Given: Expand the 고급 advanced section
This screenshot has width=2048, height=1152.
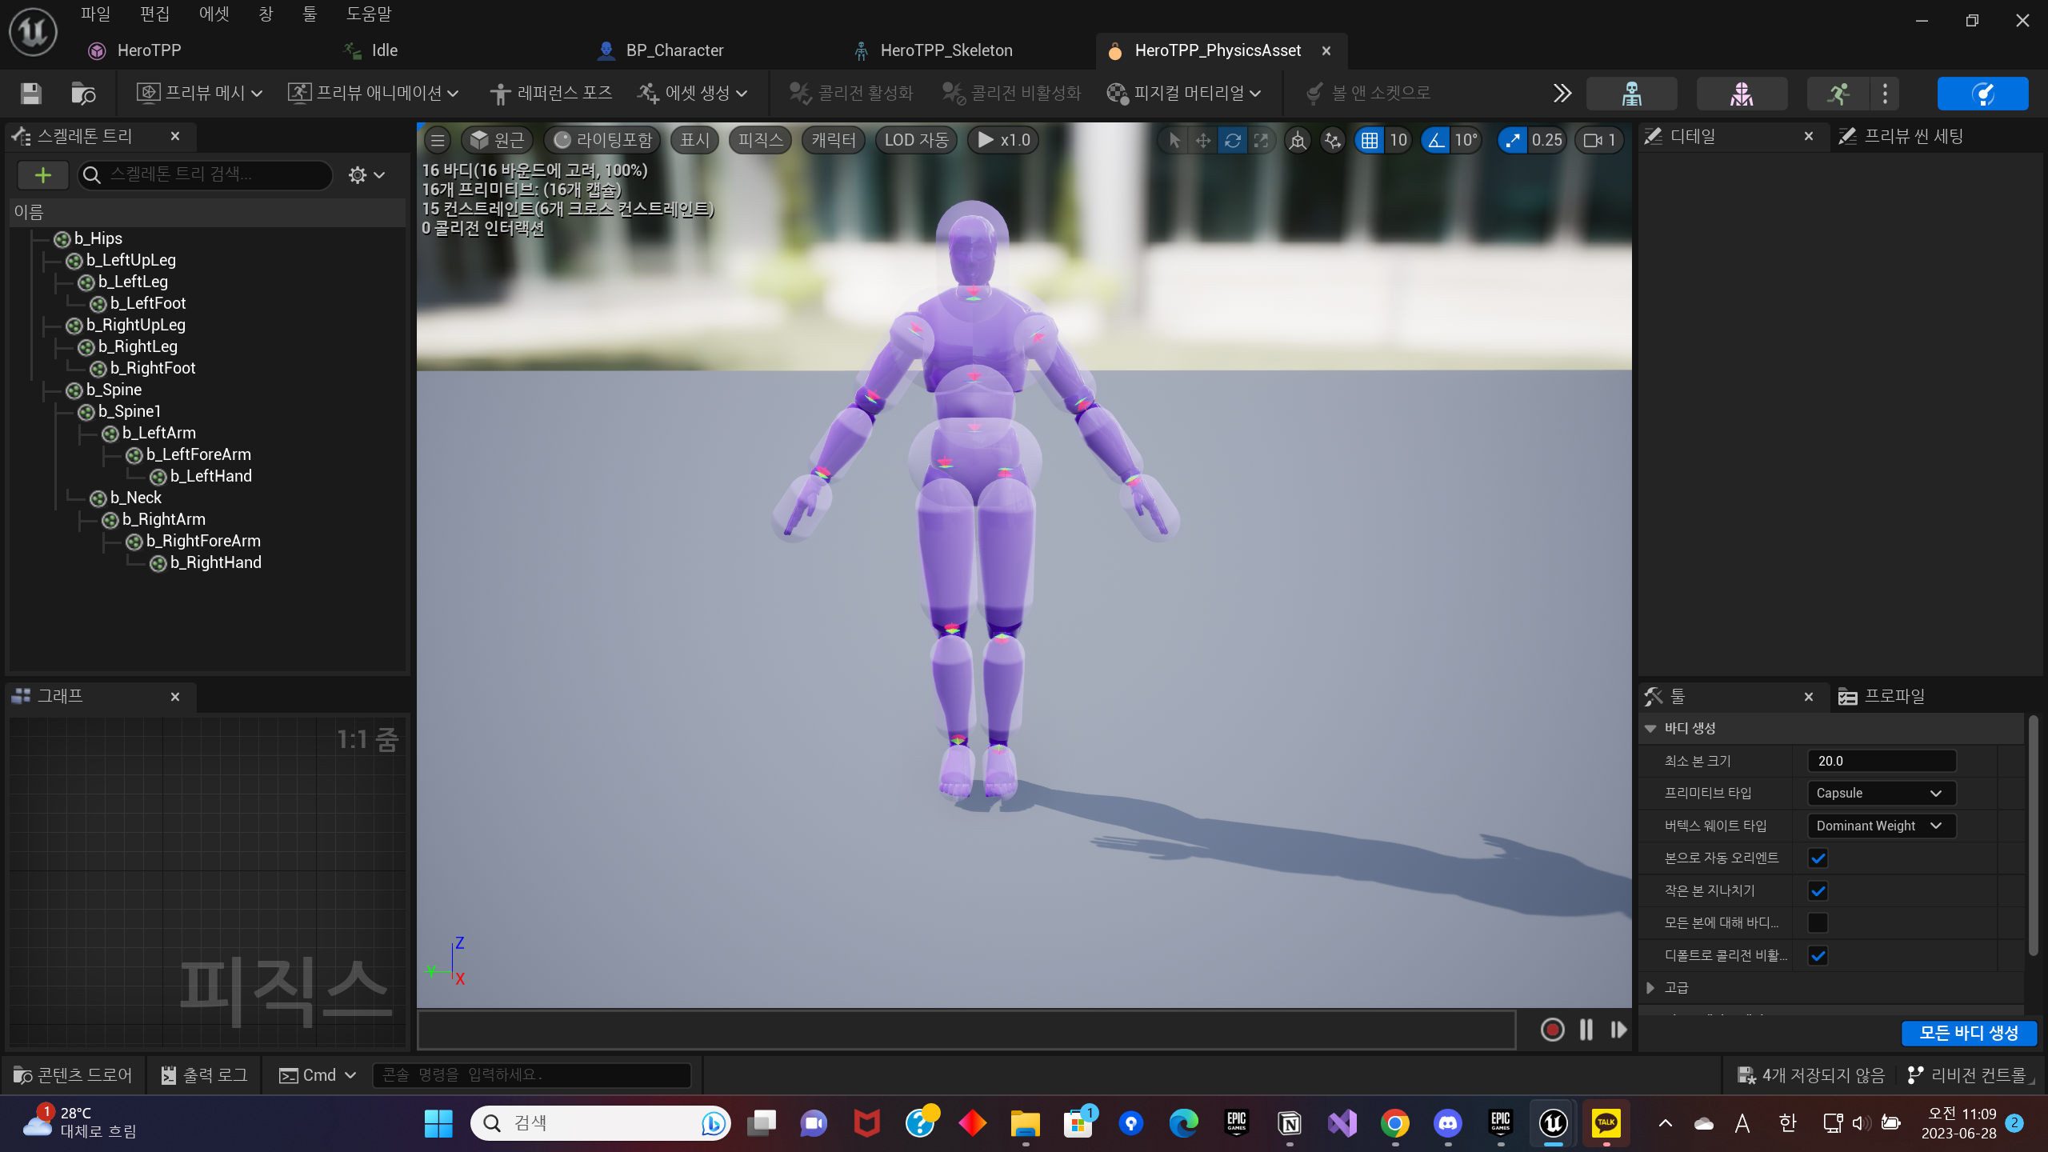Looking at the screenshot, I should click(x=1650, y=988).
